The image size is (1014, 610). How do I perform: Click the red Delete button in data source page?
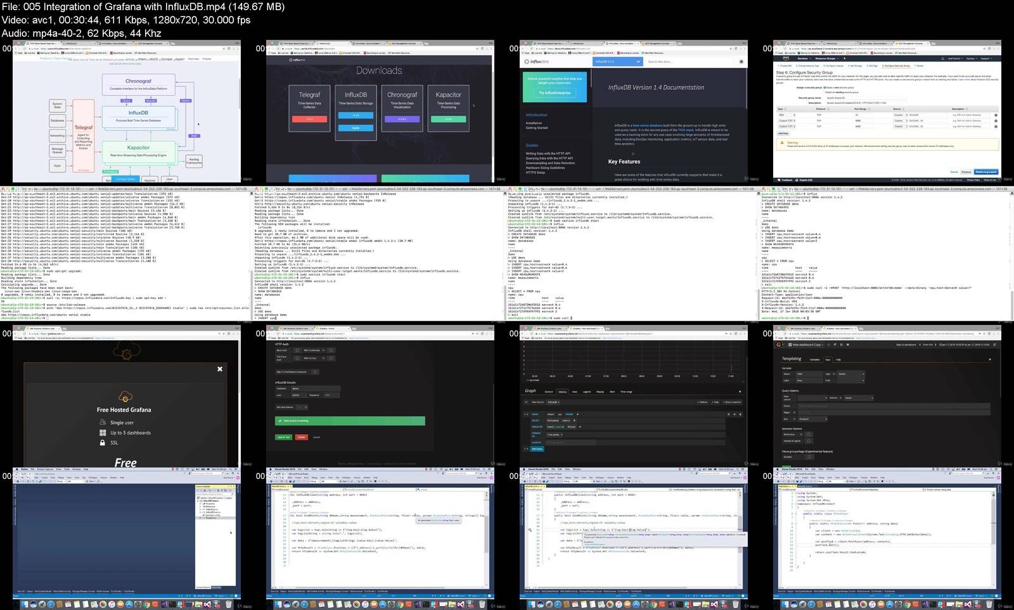(x=302, y=437)
